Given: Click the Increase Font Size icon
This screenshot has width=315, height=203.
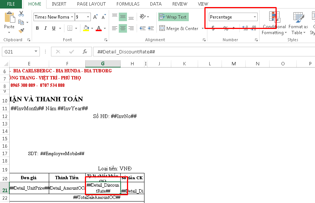Looking at the screenshot, I should point(95,17).
